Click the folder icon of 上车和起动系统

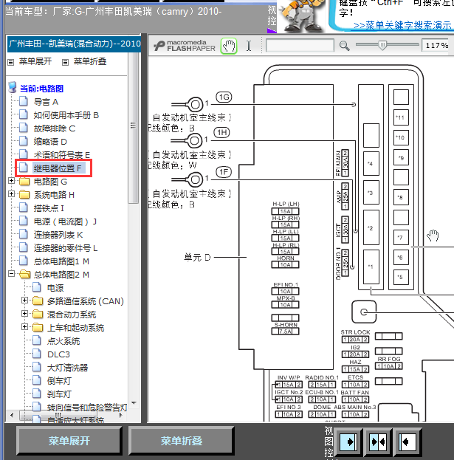38,327
